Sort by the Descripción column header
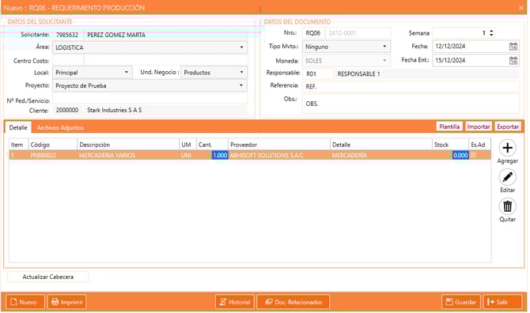This screenshot has height=313, width=530. pyautogui.click(x=128, y=145)
